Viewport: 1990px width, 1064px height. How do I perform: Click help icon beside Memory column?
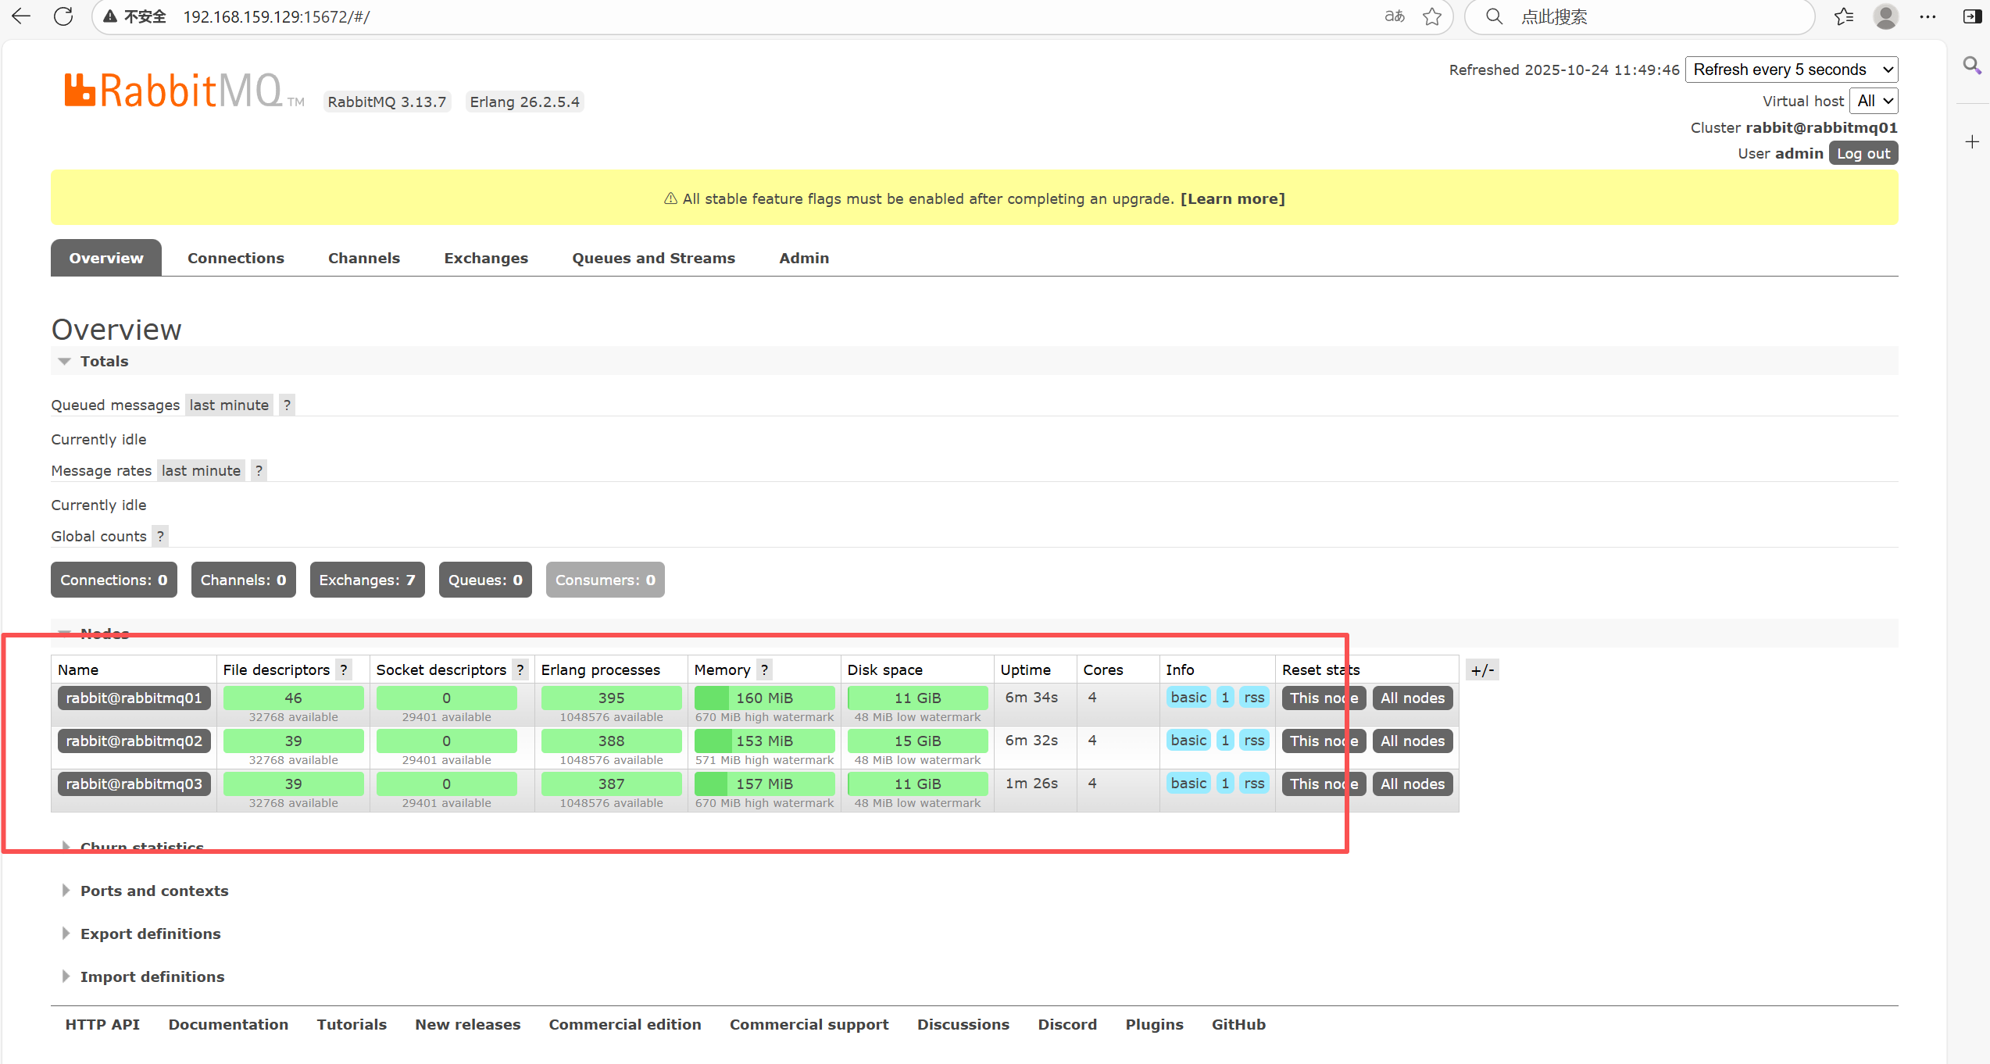[764, 669]
